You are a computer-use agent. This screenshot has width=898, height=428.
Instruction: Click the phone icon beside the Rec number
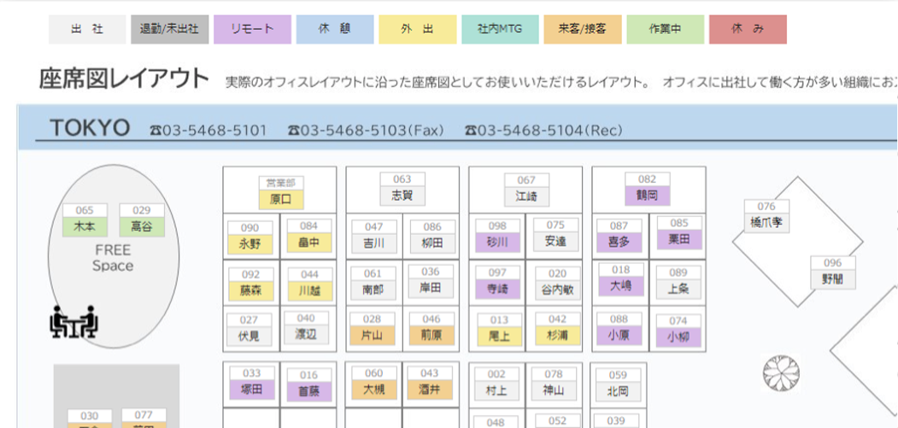(x=470, y=131)
